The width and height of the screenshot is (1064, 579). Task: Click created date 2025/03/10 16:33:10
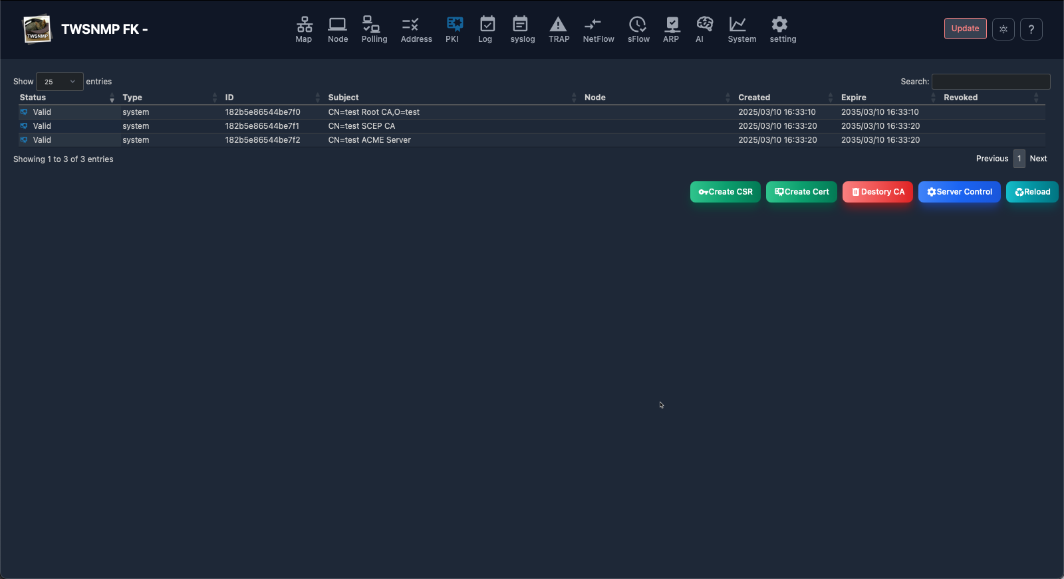[777, 112]
